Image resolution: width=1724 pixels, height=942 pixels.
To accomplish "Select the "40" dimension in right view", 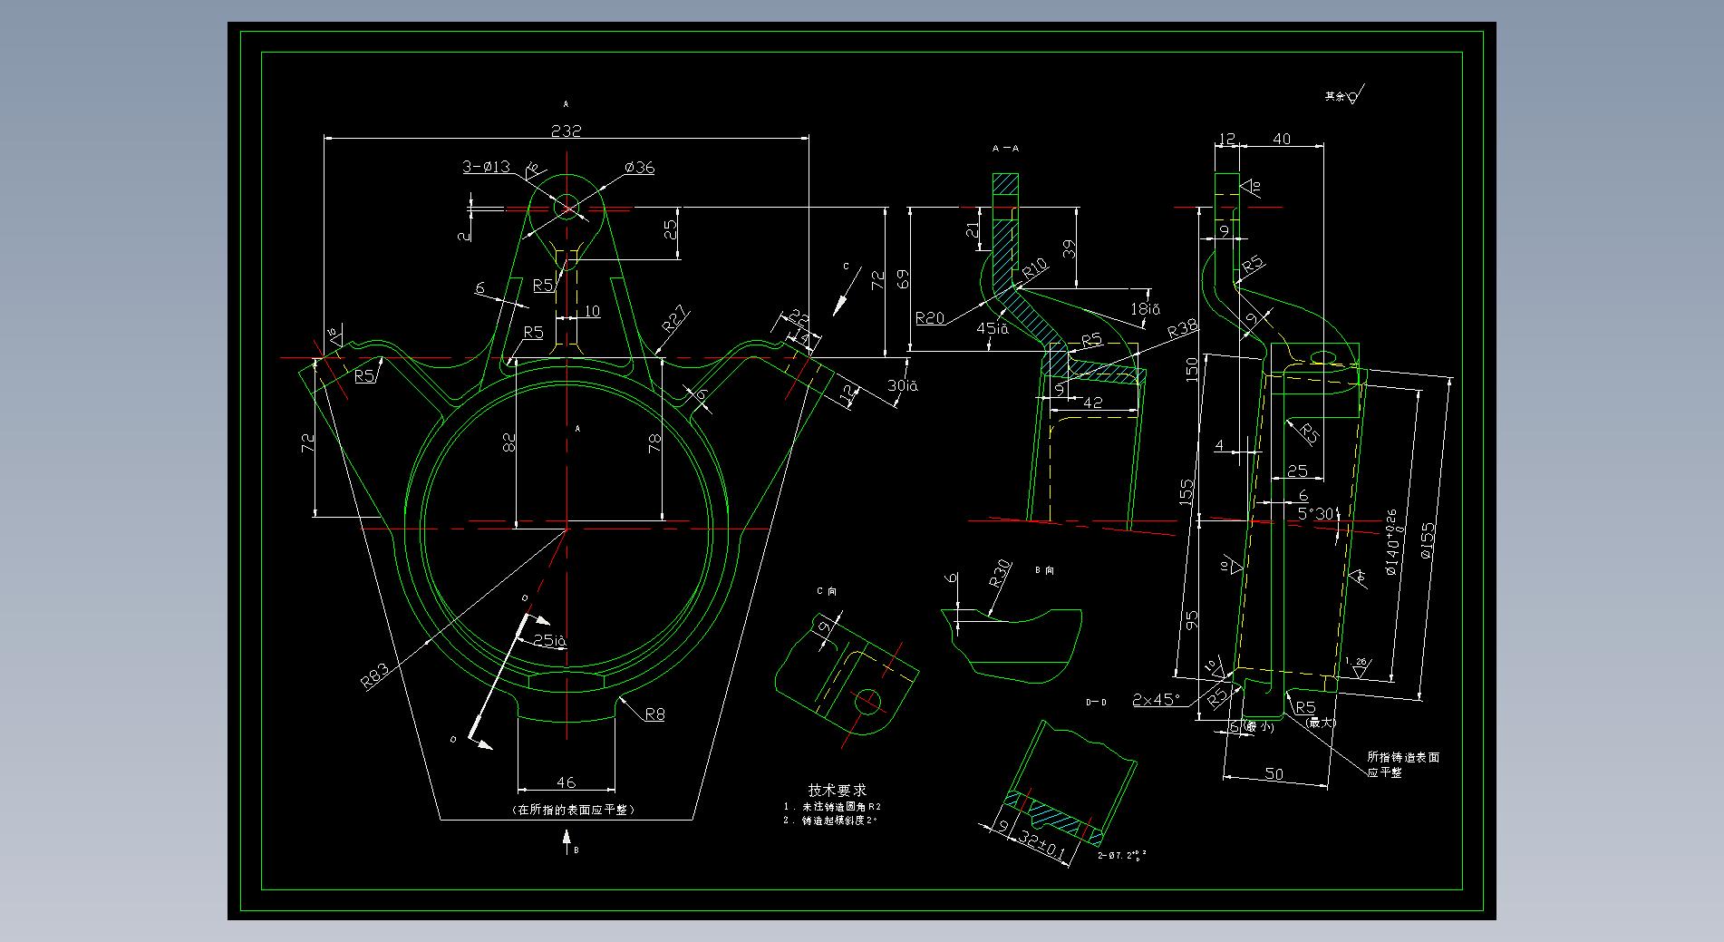I will click(1282, 139).
